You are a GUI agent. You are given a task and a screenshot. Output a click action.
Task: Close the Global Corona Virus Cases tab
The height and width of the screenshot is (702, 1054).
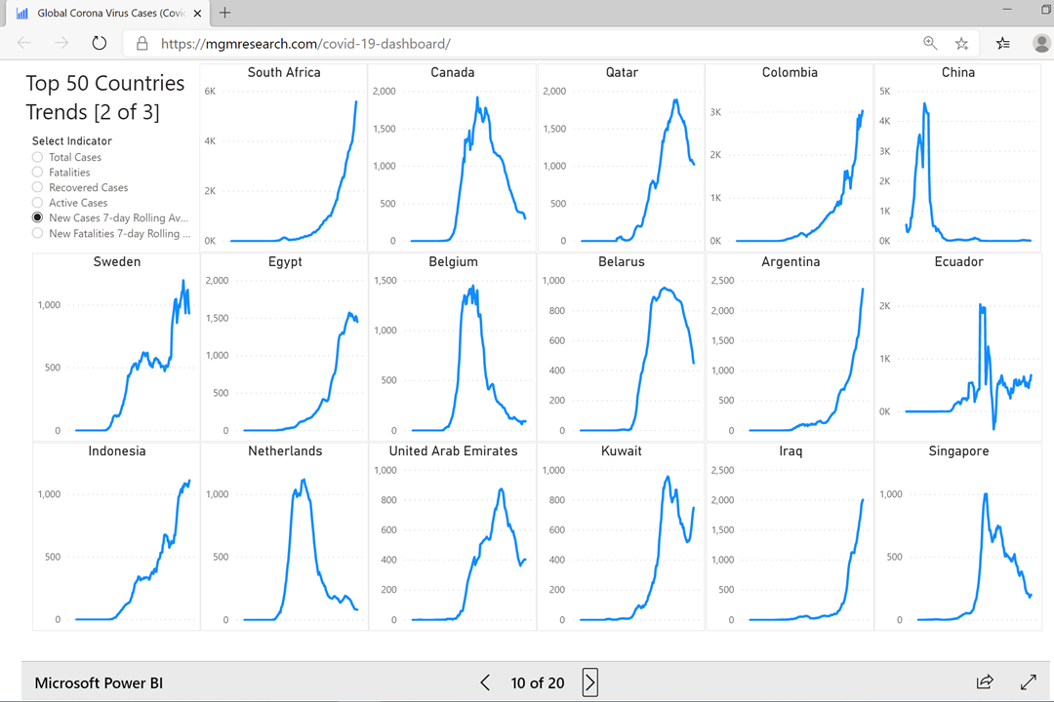197,13
